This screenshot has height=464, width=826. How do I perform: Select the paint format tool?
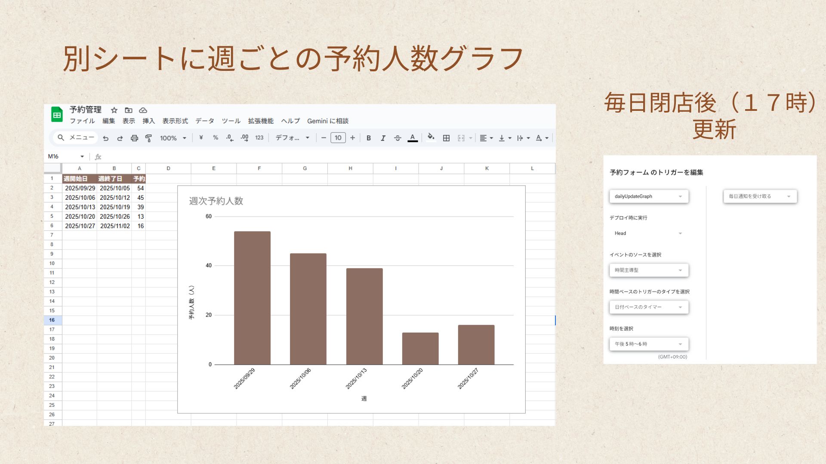point(148,138)
